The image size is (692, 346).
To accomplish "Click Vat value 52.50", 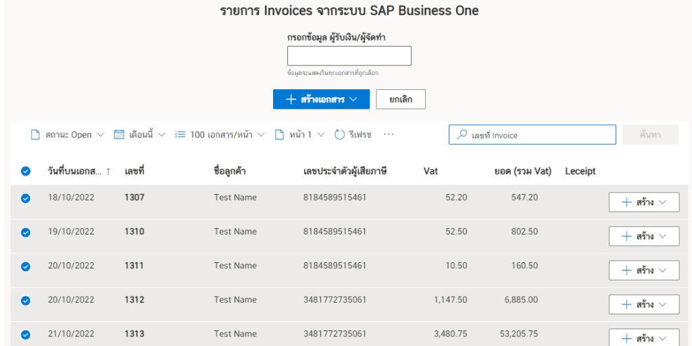I will point(456,231).
